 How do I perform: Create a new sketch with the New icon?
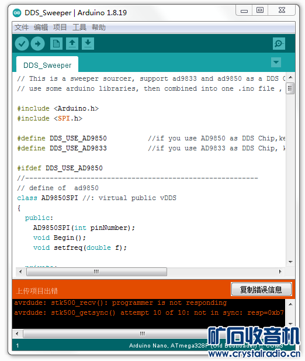click(56, 43)
